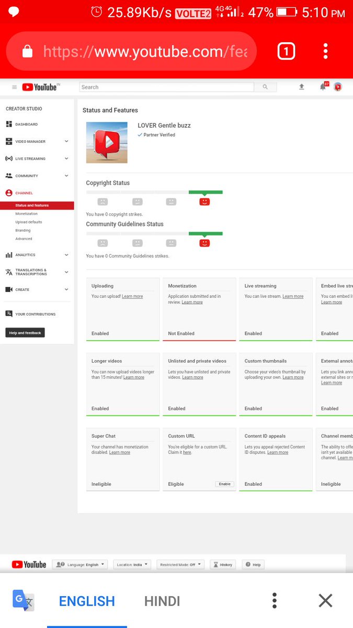Click Learn more in Longer videos card
The width and height of the screenshot is (353, 628).
pos(134,377)
